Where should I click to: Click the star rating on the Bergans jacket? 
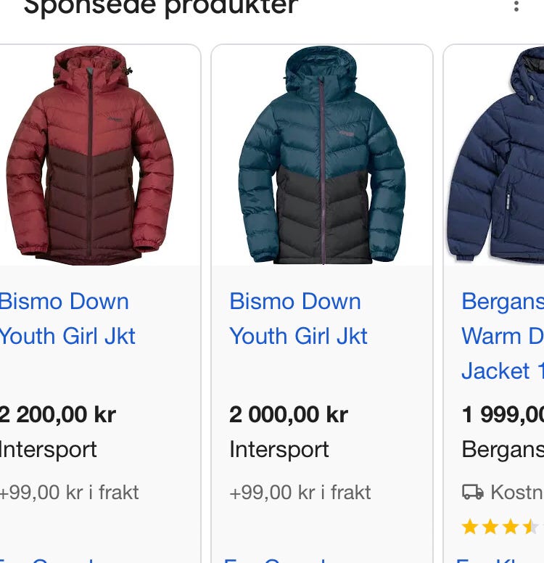click(499, 526)
